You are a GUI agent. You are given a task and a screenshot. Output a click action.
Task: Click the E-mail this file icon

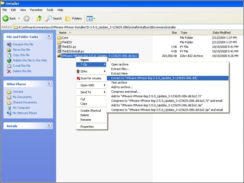tap(9, 66)
